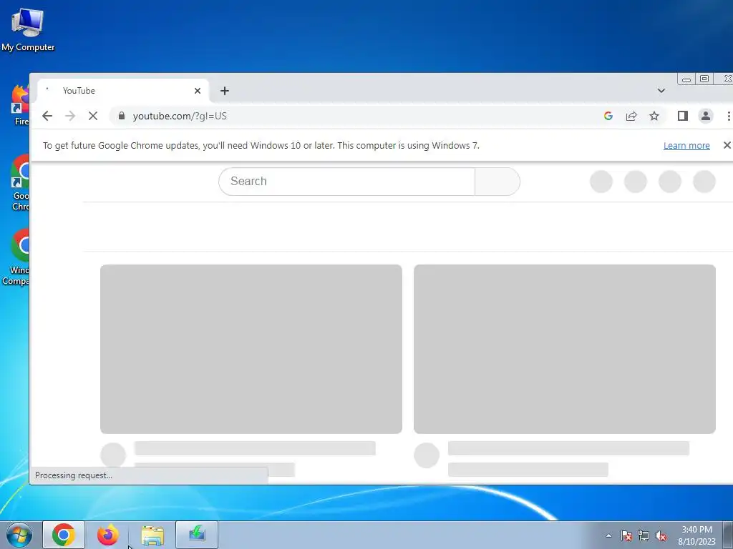Screen dimensions: 733x549
Task: Toggle the Chrome side panel
Action: tap(682, 116)
